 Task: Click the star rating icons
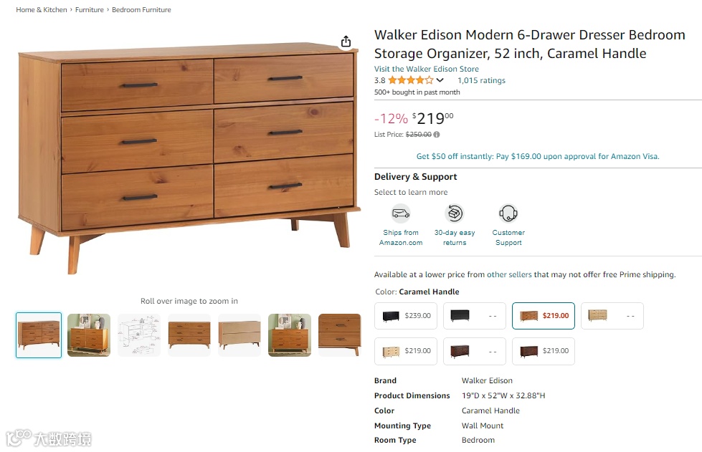click(x=411, y=80)
